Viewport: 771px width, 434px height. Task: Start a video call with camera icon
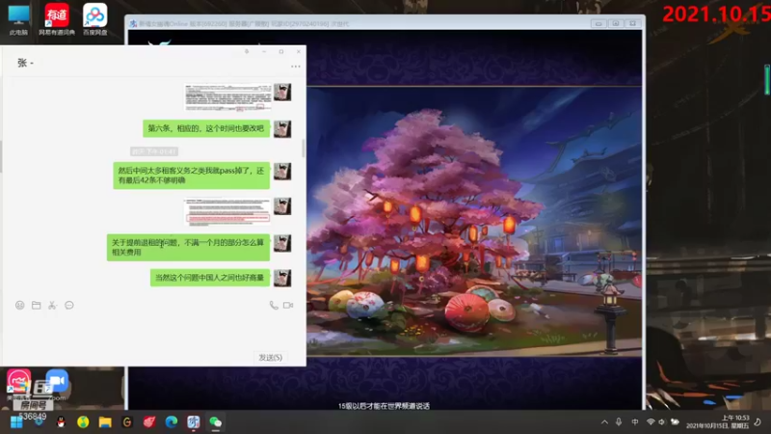pos(288,305)
